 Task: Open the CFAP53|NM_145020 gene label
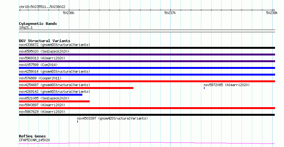(x=34, y=140)
